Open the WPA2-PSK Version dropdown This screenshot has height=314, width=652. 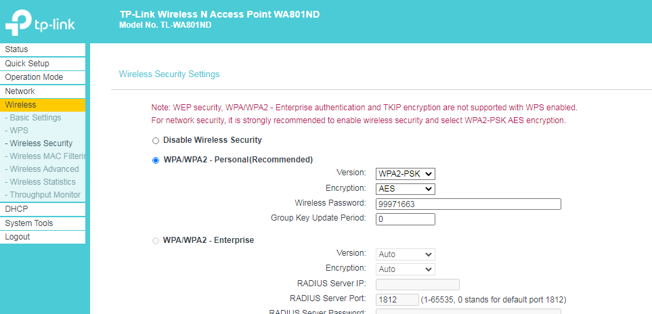(406, 174)
